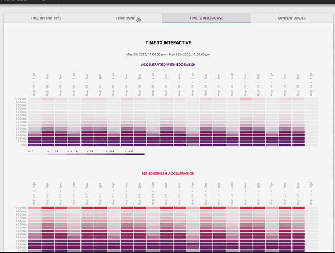Click the 1000ms cell for May 08 7am, EdgeMesh chart
The width and height of the screenshot is (335, 253).
(127, 139)
